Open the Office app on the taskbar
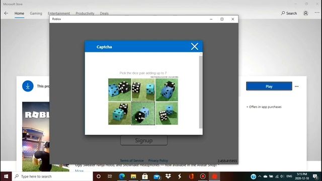 pyautogui.click(x=191, y=176)
